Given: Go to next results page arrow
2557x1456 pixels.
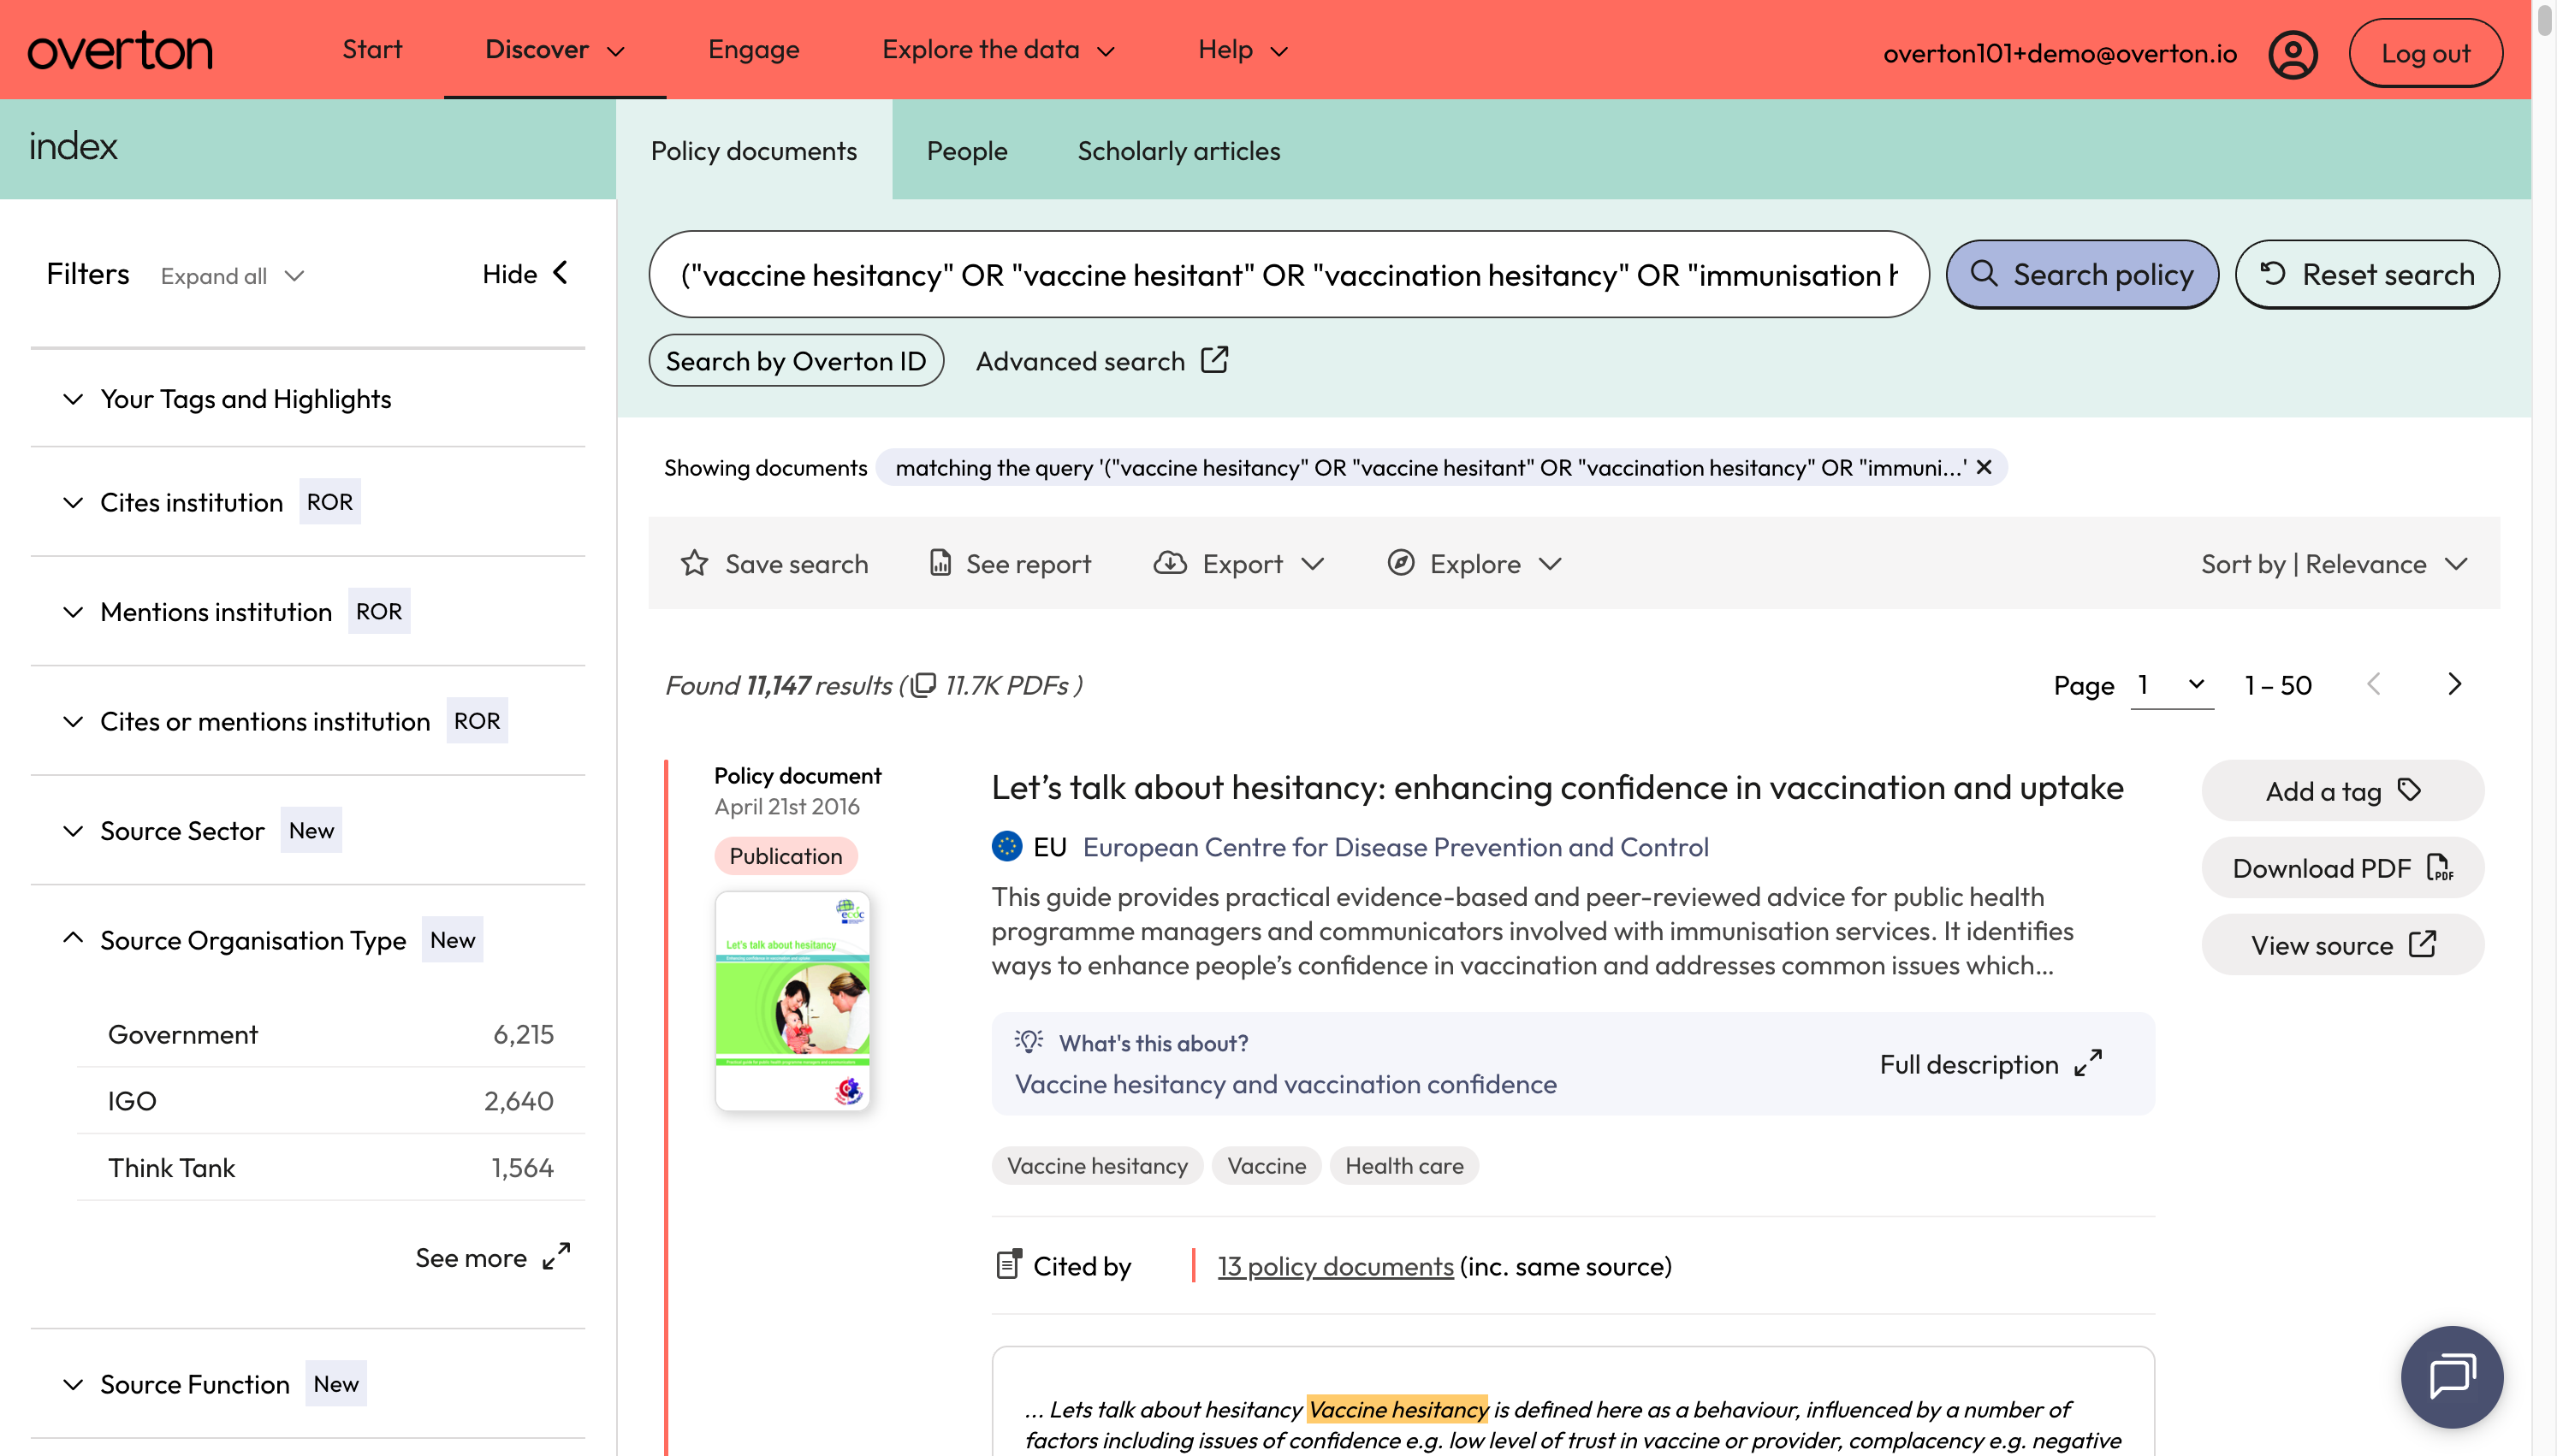Looking at the screenshot, I should tap(2454, 684).
